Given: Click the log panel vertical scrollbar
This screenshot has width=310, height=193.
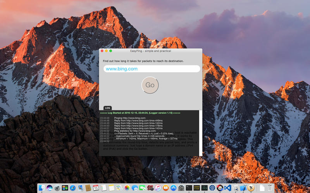Looking at the screenshot, I should [200, 133].
